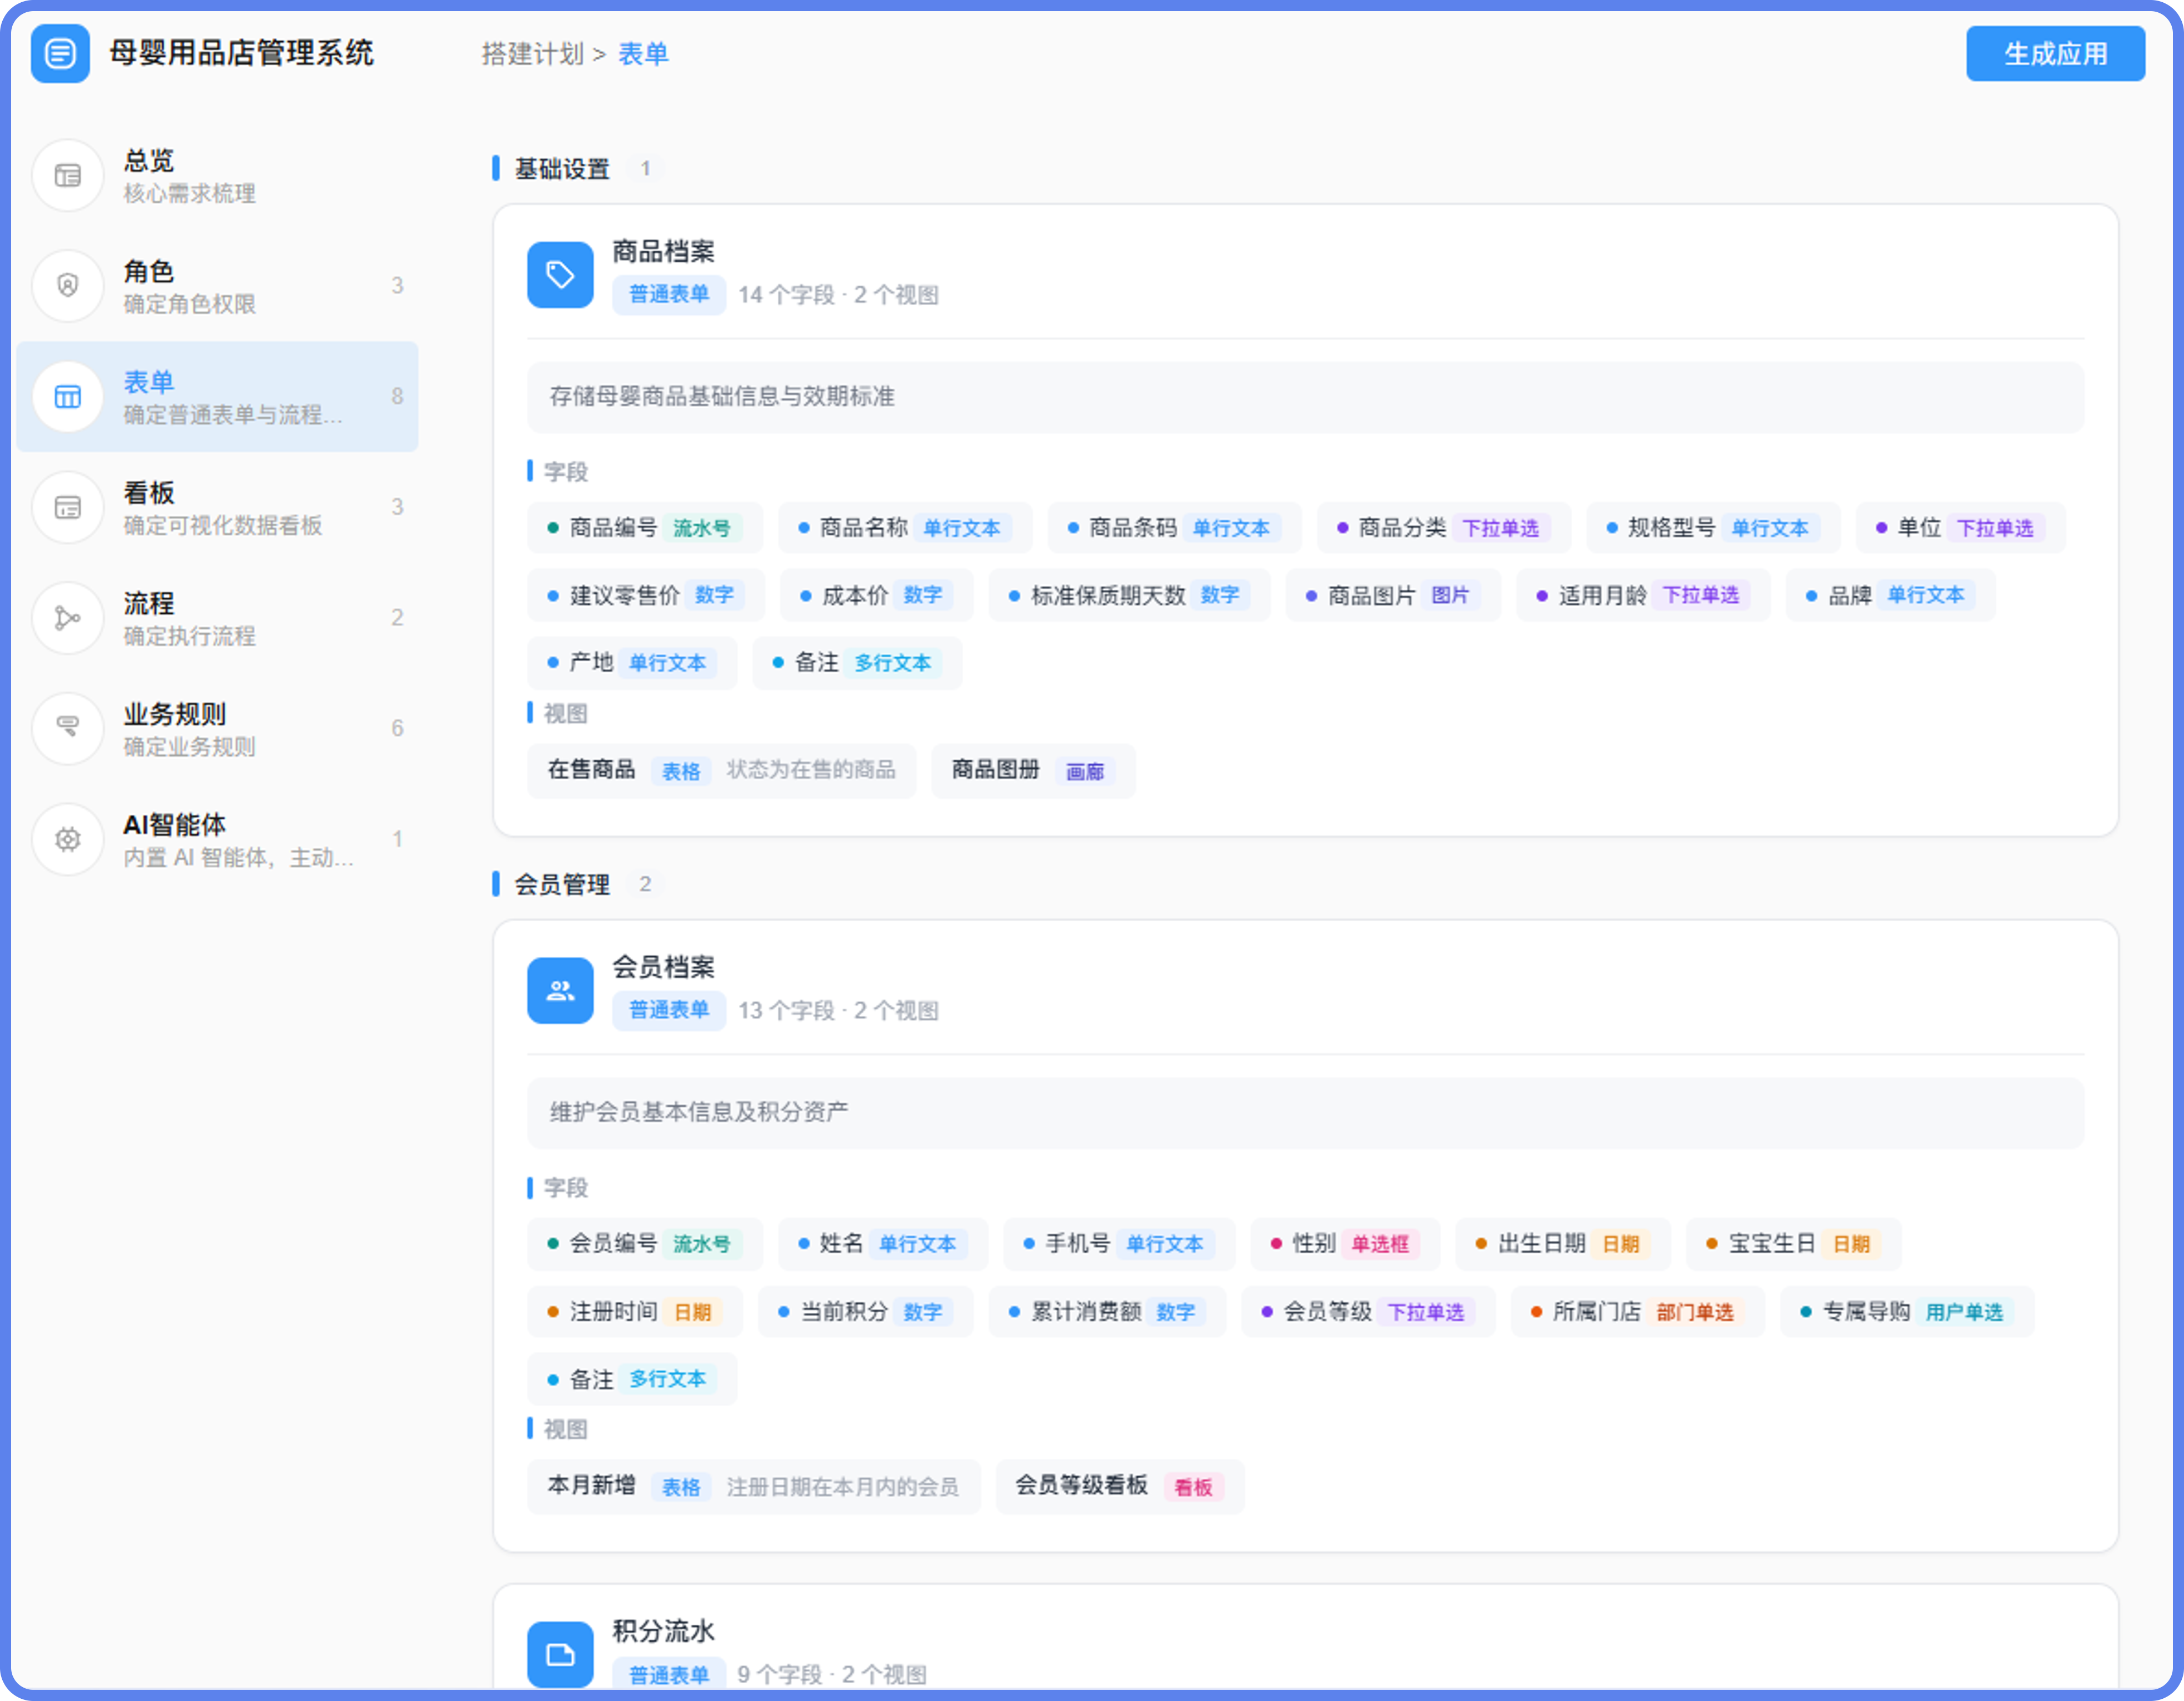Click the 手机号 field chip
Image resolution: width=2184 pixels, height=1701 pixels.
pos(1119,1243)
